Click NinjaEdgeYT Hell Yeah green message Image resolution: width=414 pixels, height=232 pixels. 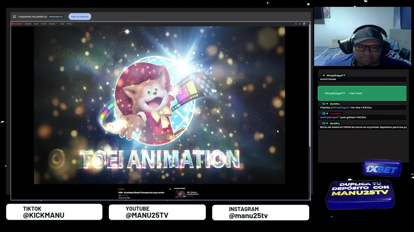tap(362, 93)
